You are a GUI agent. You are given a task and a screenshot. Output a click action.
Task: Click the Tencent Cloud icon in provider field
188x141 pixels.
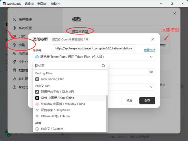pos(37,57)
